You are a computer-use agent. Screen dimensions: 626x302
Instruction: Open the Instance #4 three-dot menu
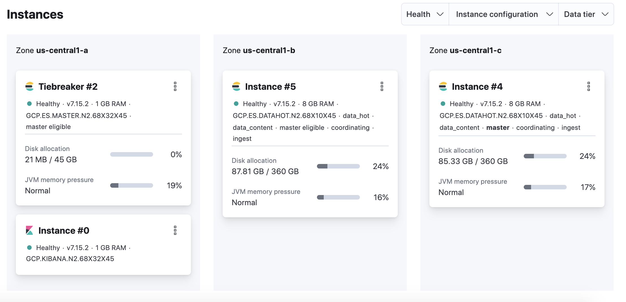(589, 86)
